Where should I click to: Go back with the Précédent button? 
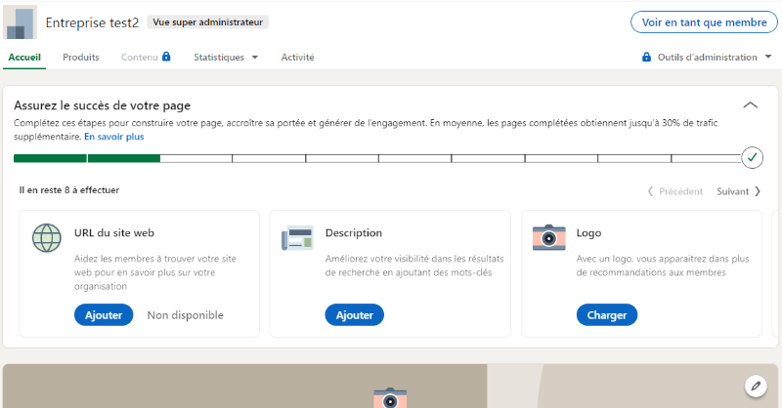(x=675, y=191)
